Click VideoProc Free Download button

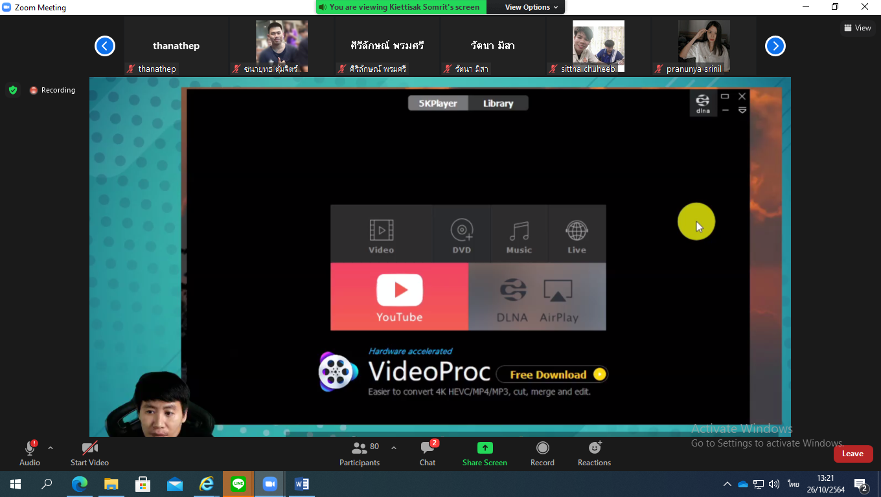click(552, 375)
